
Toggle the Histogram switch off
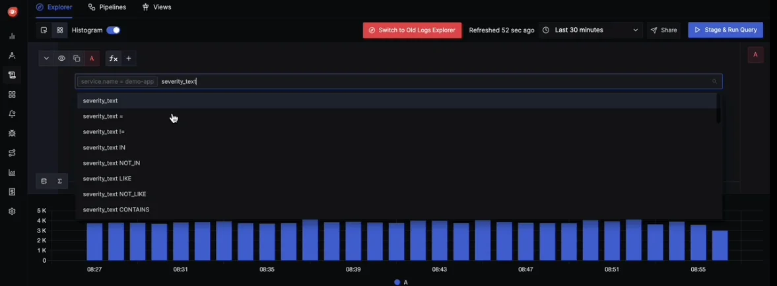(x=113, y=30)
